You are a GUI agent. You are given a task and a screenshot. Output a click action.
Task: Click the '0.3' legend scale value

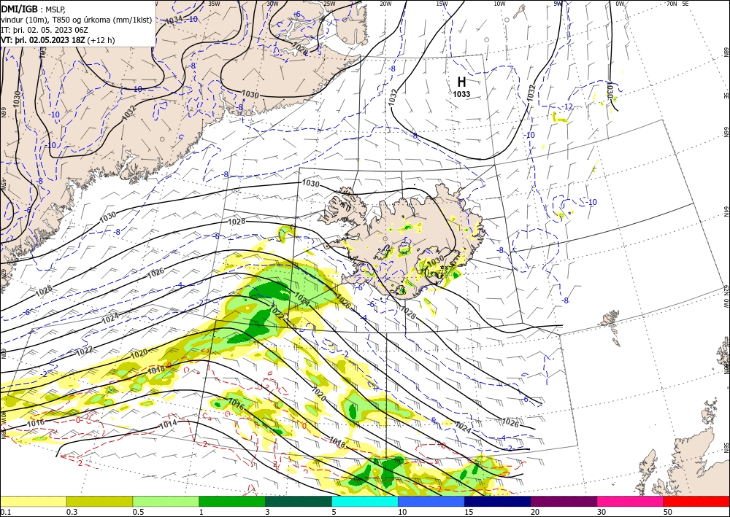click(72, 512)
